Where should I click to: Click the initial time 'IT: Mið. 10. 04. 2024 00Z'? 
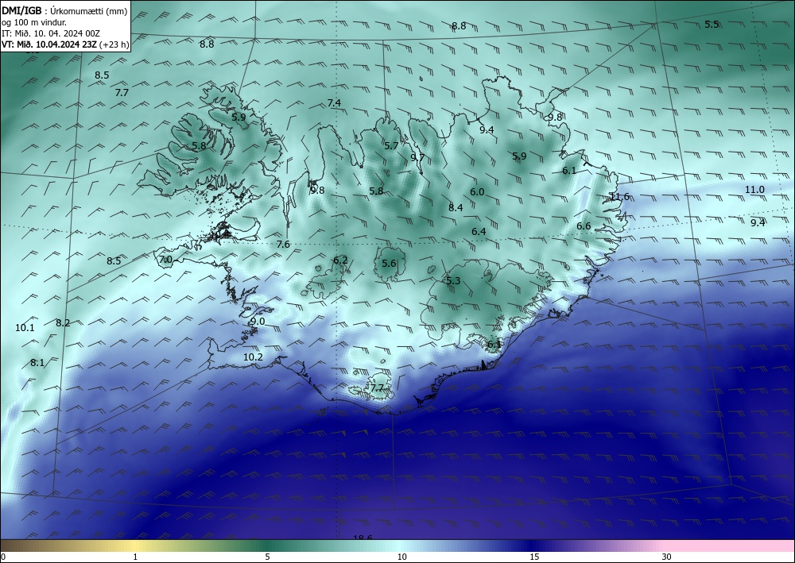(51, 33)
